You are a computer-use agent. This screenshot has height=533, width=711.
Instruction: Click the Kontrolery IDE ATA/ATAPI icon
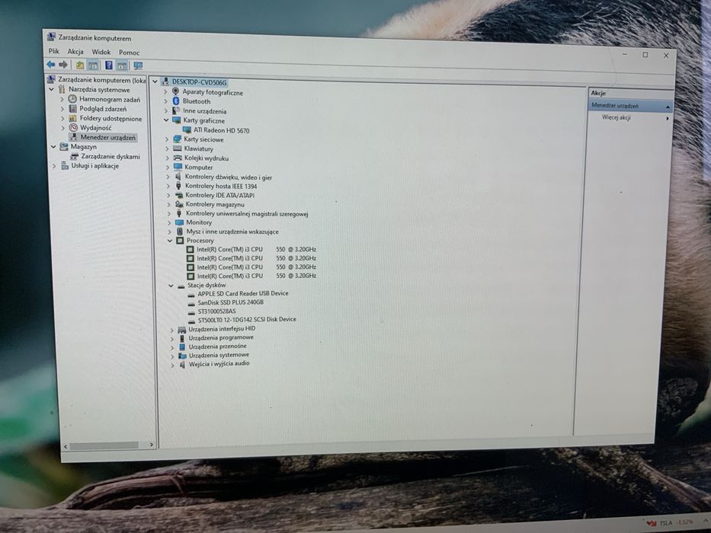tap(178, 195)
